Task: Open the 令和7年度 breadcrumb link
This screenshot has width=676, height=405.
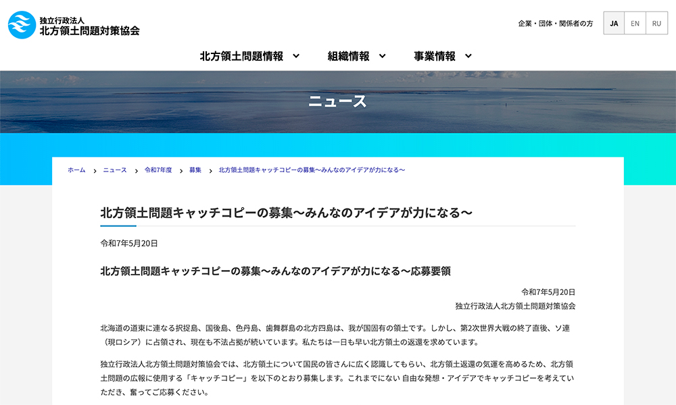Action: click(x=158, y=170)
